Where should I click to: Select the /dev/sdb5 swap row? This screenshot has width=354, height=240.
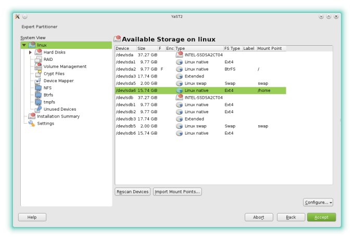(x=200, y=126)
